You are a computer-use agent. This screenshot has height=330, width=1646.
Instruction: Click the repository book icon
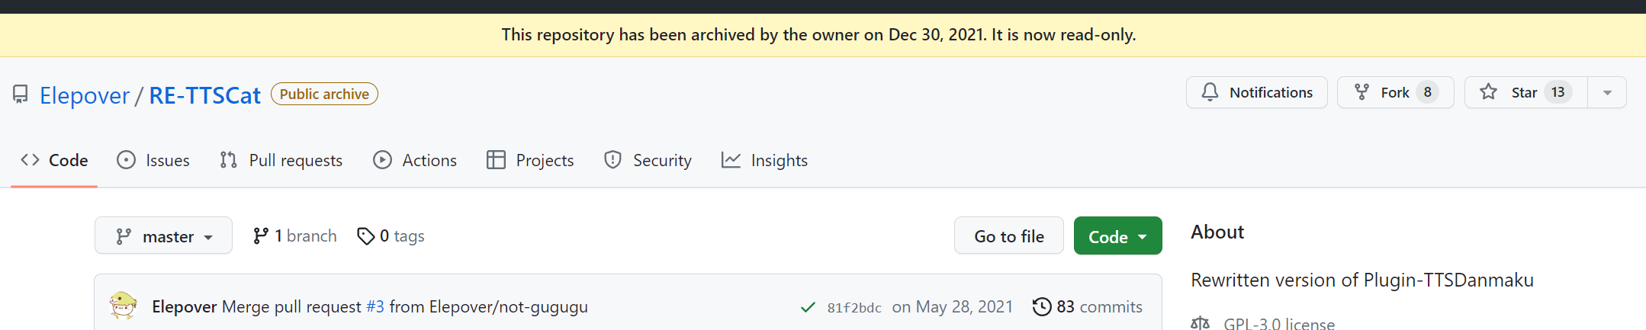pos(21,95)
